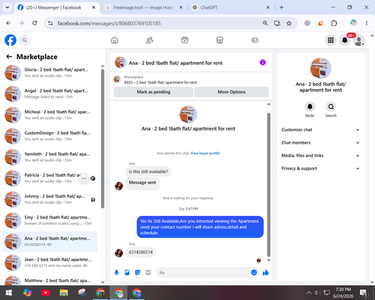Open the Friends icon in top navigation
Screen dimensions: 375x300
coord(149,40)
